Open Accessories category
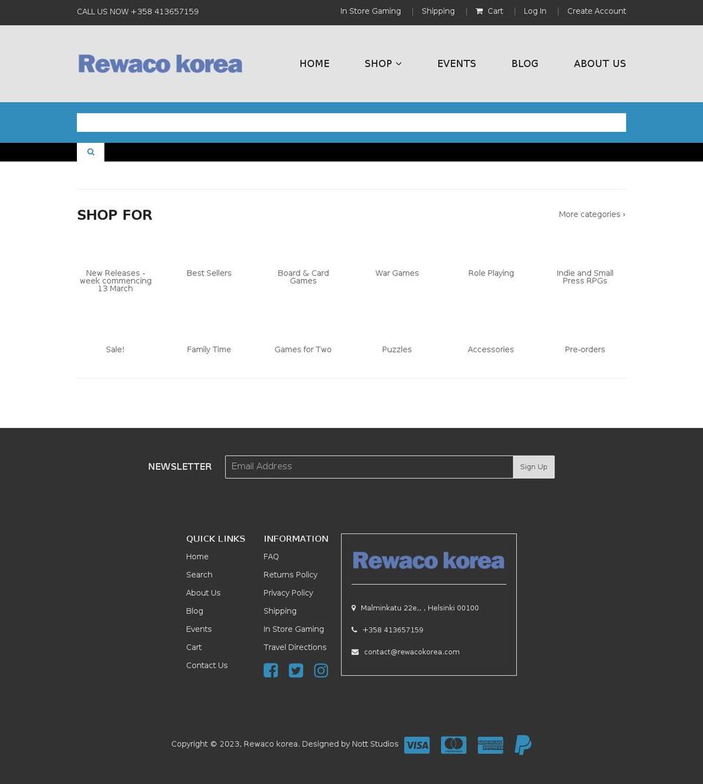 (x=491, y=350)
